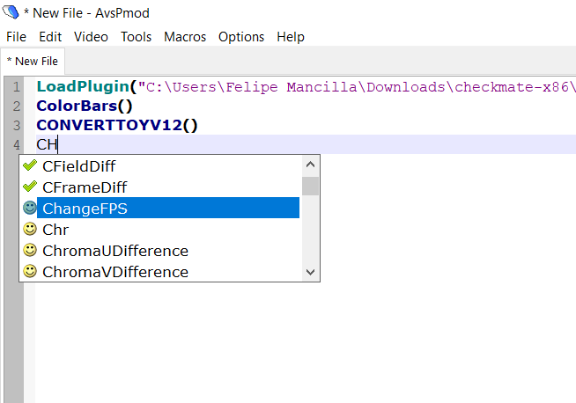Viewport: 576px width, 403px height.
Task: Click the autocomplete list scroll down arrow
Action: [x=310, y=272]
